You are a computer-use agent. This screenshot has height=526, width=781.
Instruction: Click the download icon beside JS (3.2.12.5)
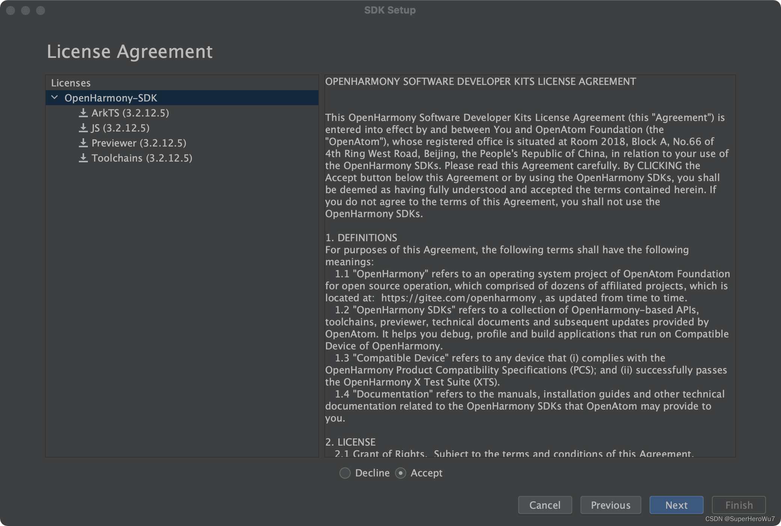point(83,128)
